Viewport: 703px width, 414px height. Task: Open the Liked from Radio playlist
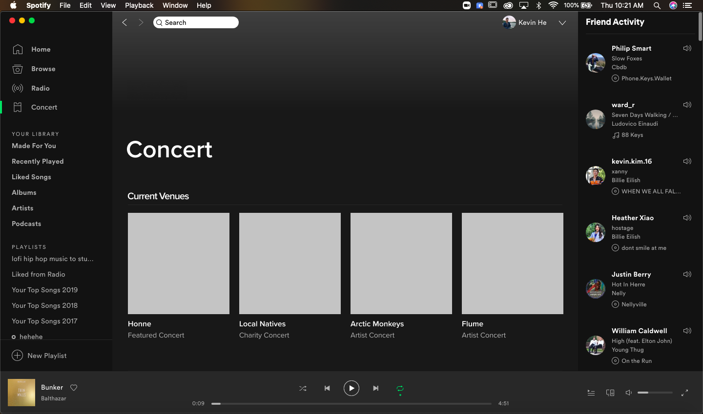pyautogui.click(x=39, y=274)
